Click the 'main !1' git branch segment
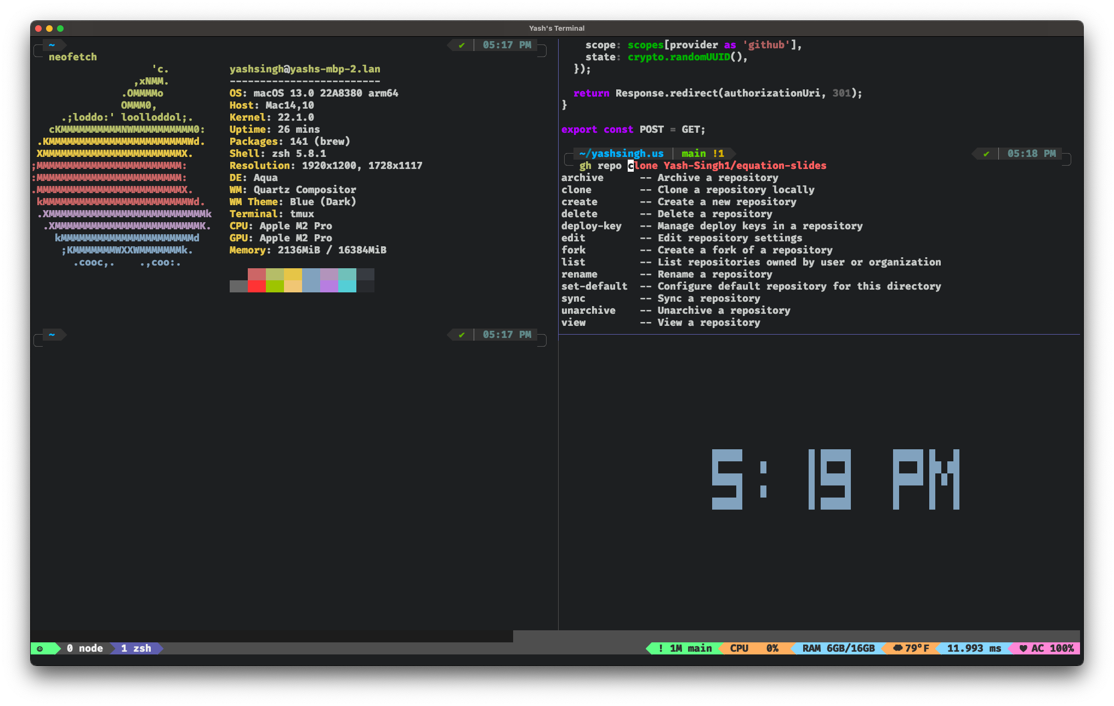 click(702, 154)
